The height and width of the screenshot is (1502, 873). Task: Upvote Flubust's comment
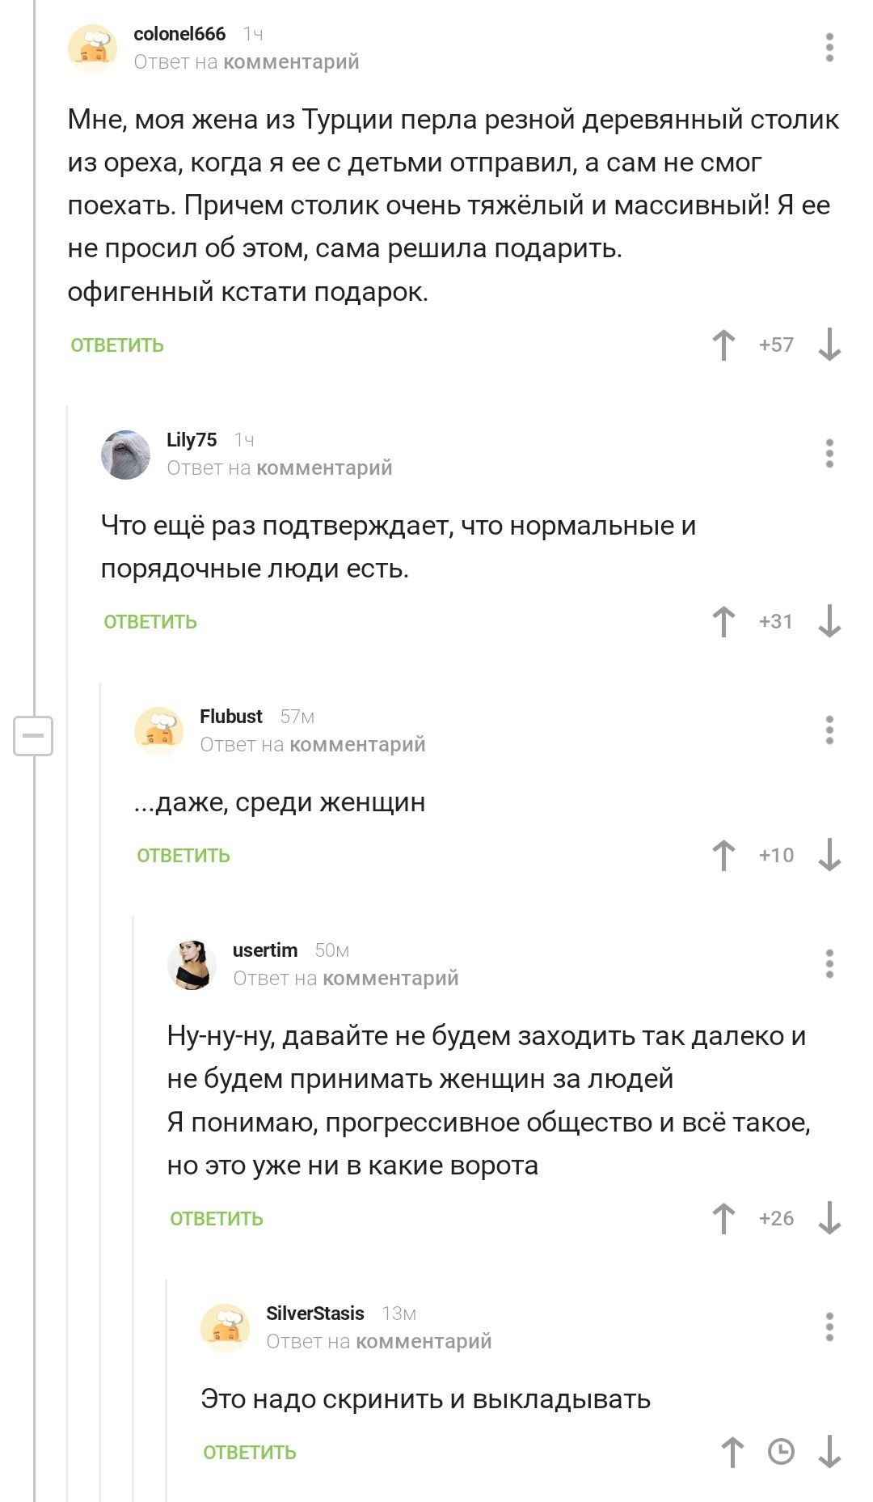tap(723, 856)
